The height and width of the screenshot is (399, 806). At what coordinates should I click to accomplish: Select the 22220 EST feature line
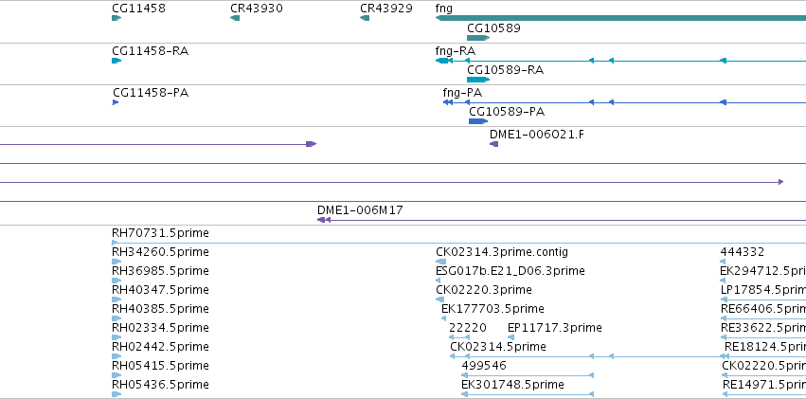[459, 337]
